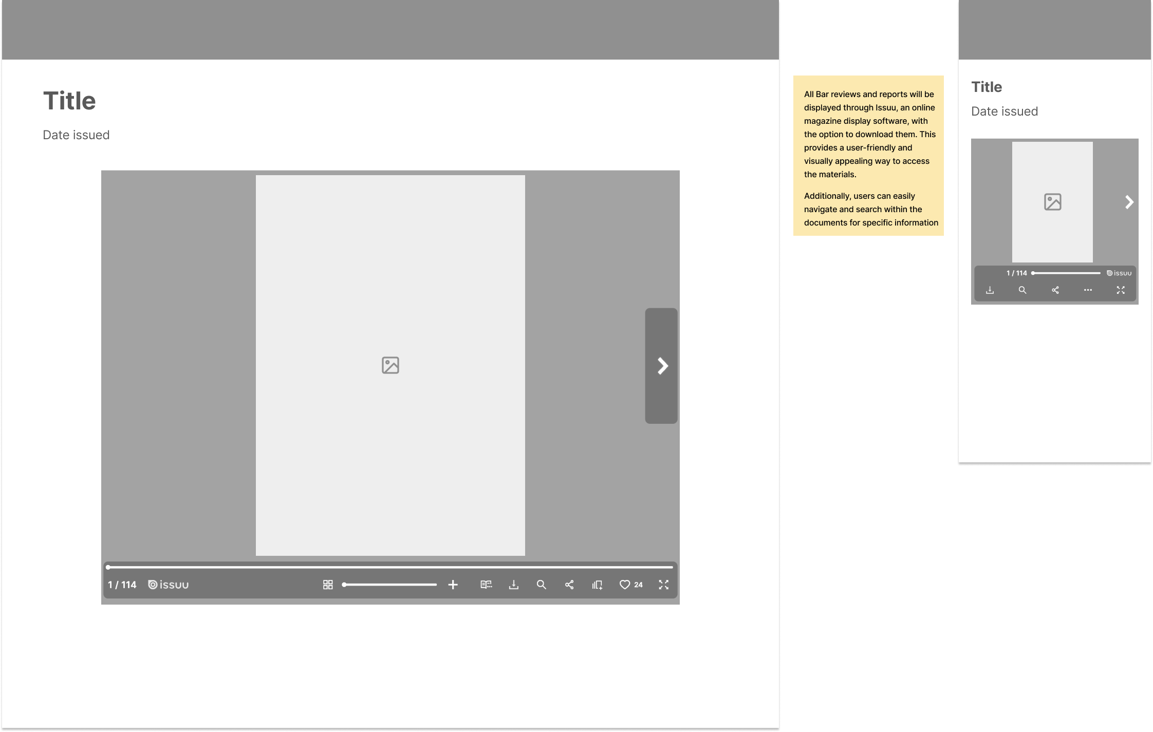Click the large document page thumbnail
This screenshot has height=732, width=1153.
click(390, 365)
